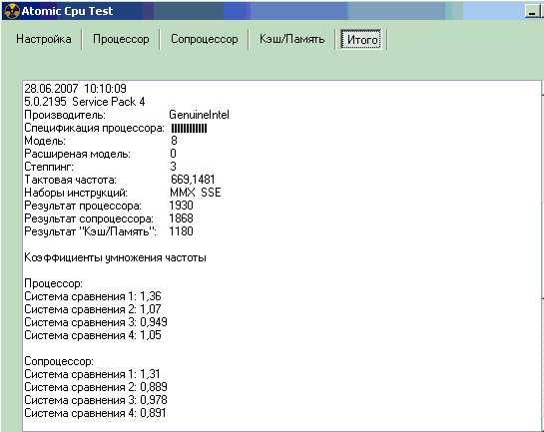This screenshot has height=432, width=544.
Task: Click the Сопроцессор: section heading in the results
Action: (59, 361)
